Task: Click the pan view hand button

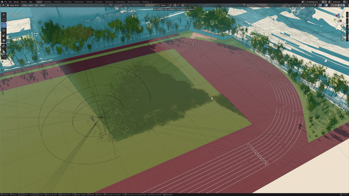Action: coord(342,30)
